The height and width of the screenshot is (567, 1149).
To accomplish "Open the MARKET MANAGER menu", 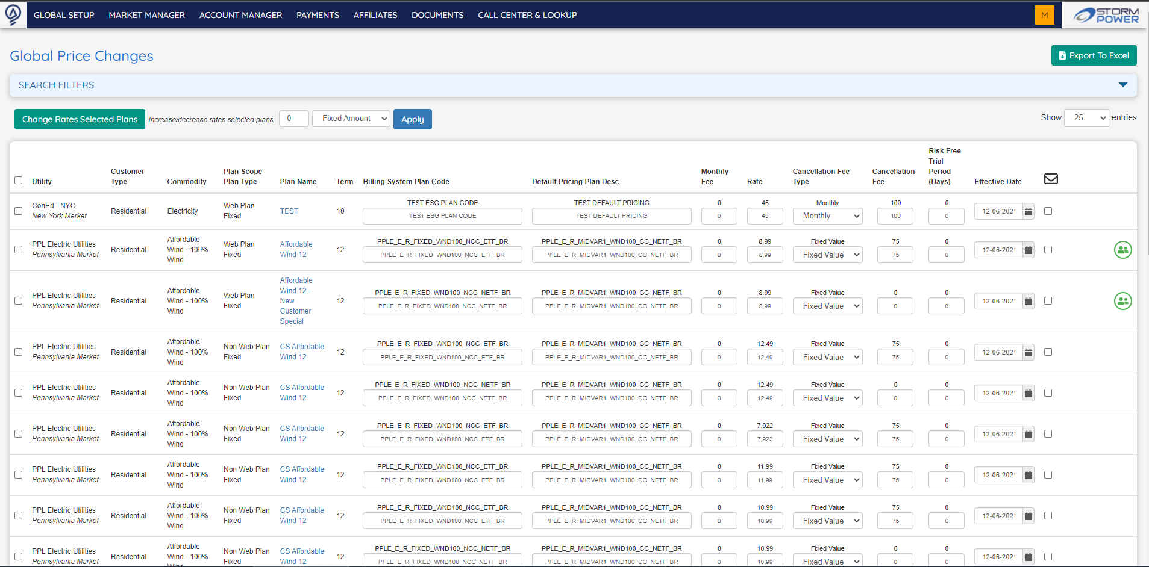I will (147, 15).
